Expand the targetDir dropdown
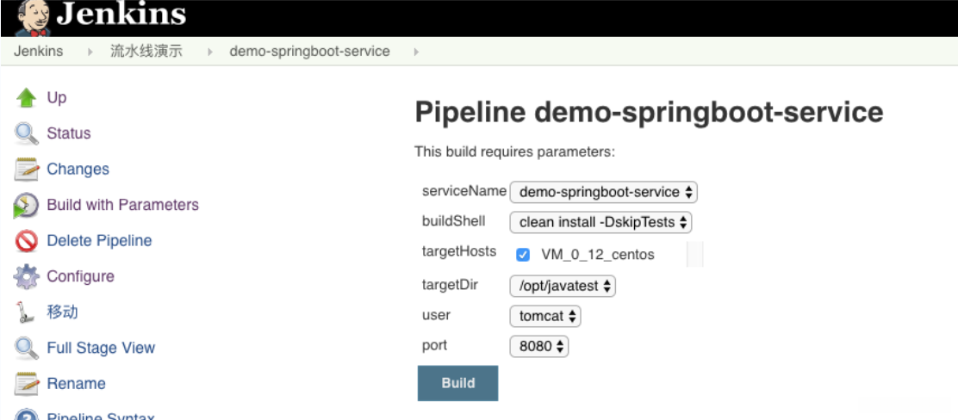Viewport: 958px width, 420px height. pos(563,286)
